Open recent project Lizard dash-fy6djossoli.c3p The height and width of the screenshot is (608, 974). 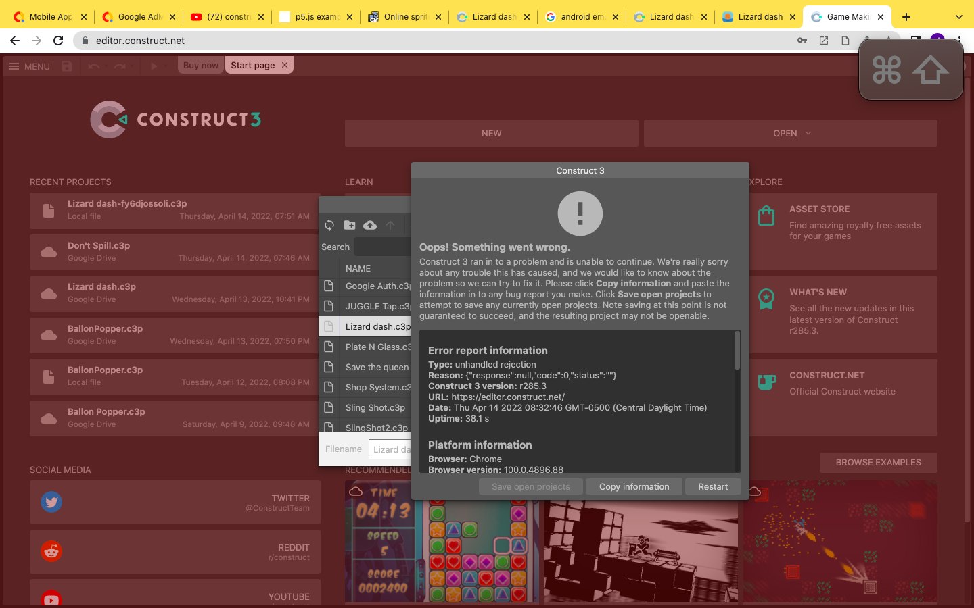pyautogui.click(x=175, y=210)
